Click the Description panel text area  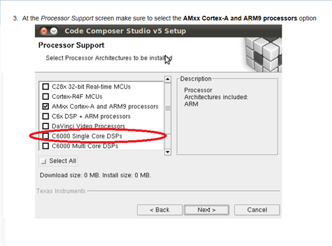(228, 118)
